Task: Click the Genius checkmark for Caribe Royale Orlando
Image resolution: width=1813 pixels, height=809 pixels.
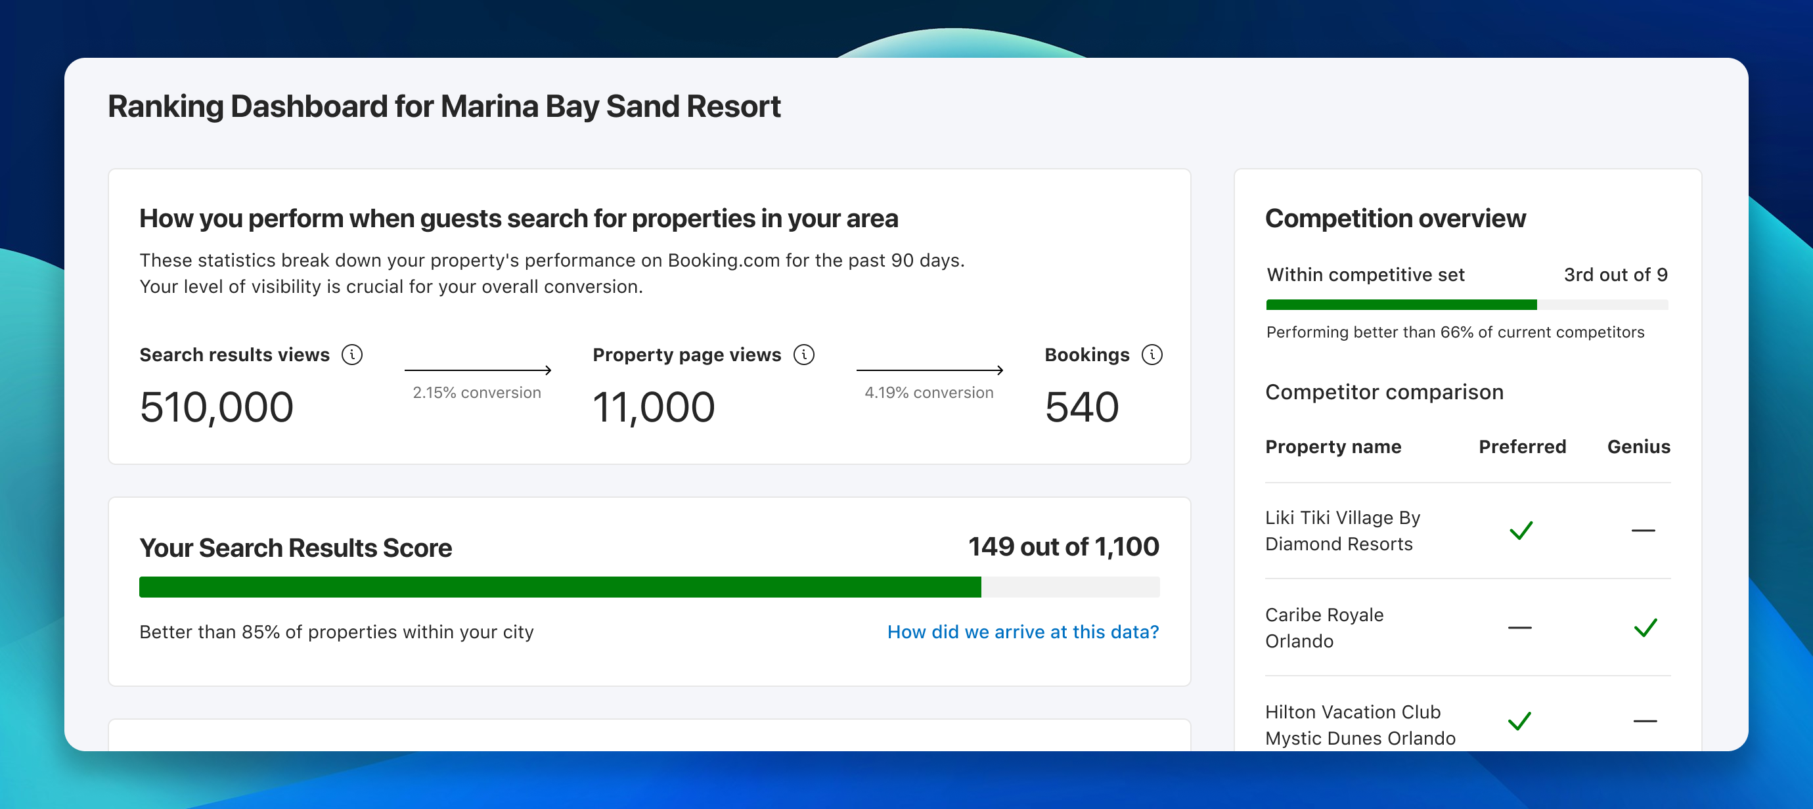Action: [1645, 628]
